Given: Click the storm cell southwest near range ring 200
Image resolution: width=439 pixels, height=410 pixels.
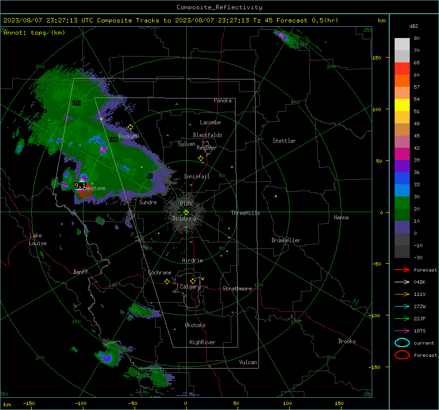Looking at the screenshot, I should [x=106, y=358].
